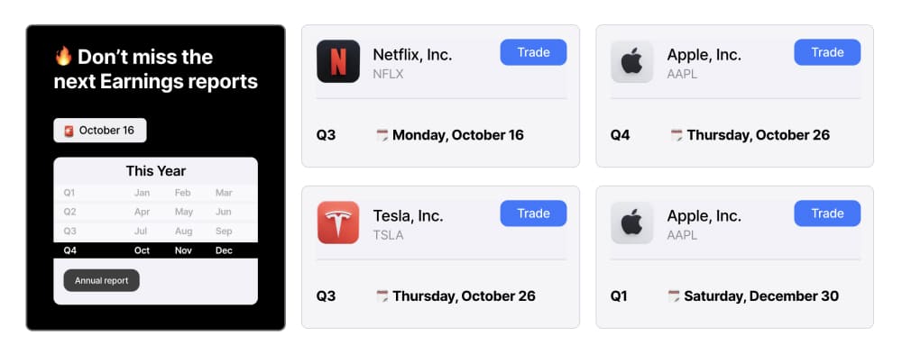Open the October 16 date picker chip
Image resolution: width=902 pixels, height=354 pixels.
100,131
